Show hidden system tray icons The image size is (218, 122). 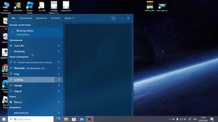tap(170, 119)
